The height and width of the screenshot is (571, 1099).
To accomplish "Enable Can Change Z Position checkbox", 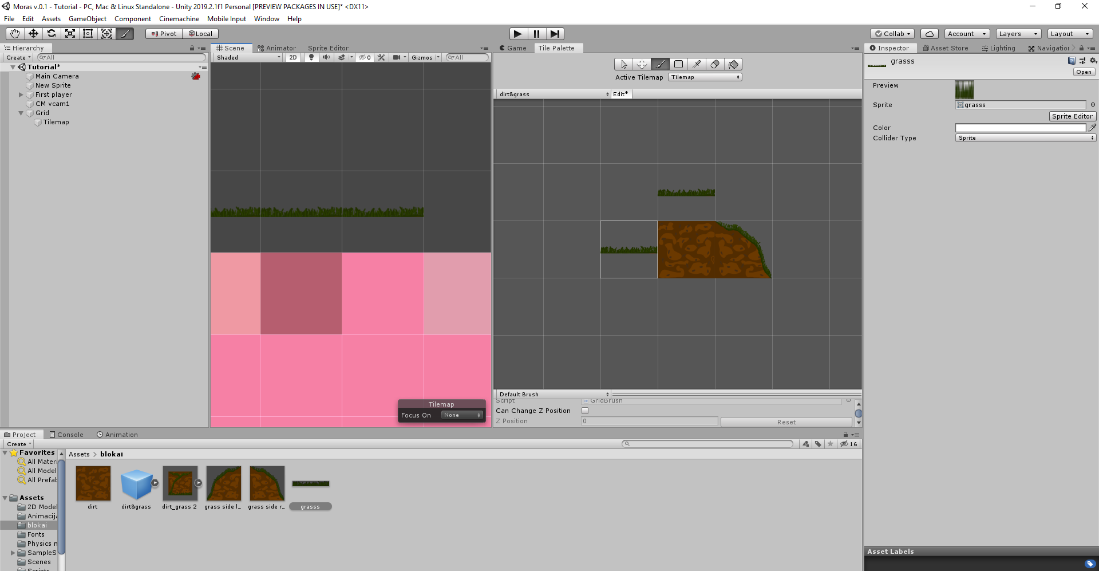I will [x=585, y=411].
